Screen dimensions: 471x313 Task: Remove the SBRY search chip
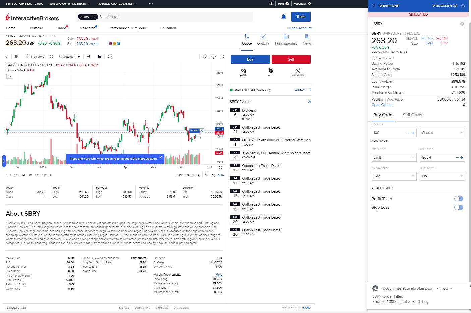tap(94, 17)
